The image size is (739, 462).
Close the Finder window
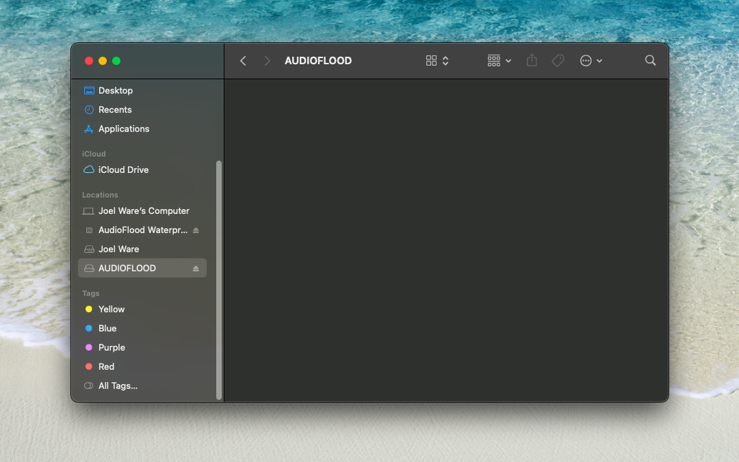click(88, 61)
